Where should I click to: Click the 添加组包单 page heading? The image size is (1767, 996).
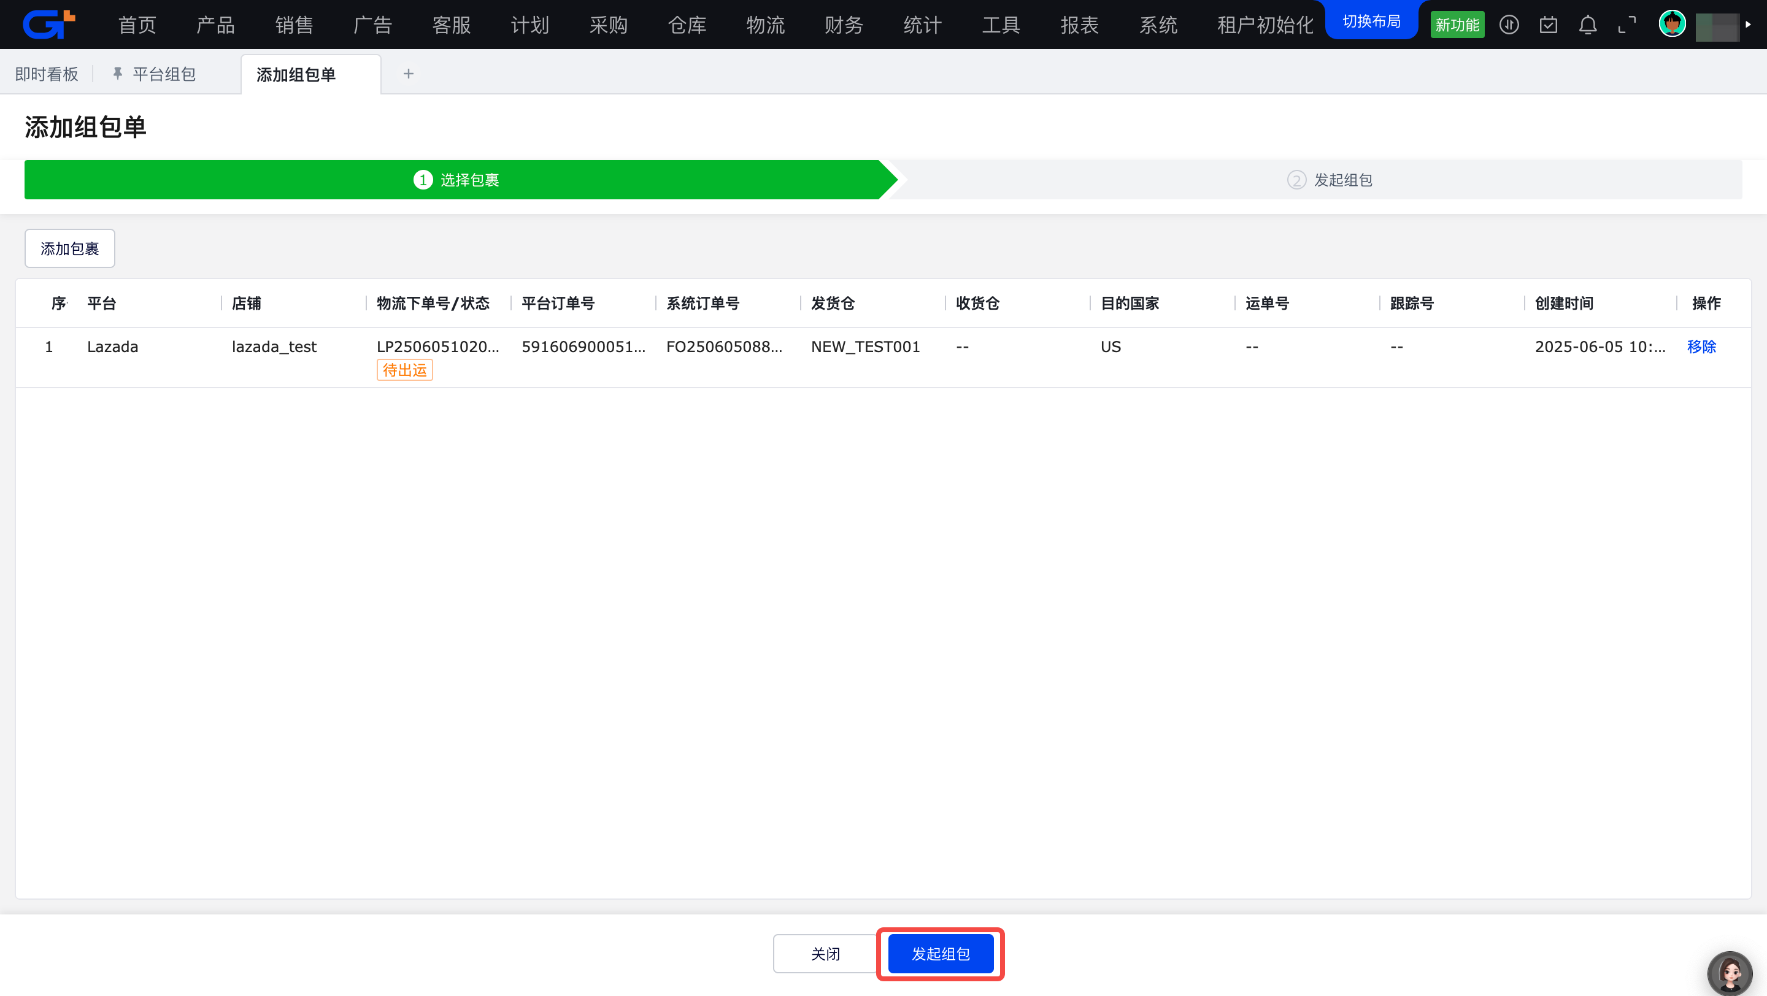click(x=85, y=127)
